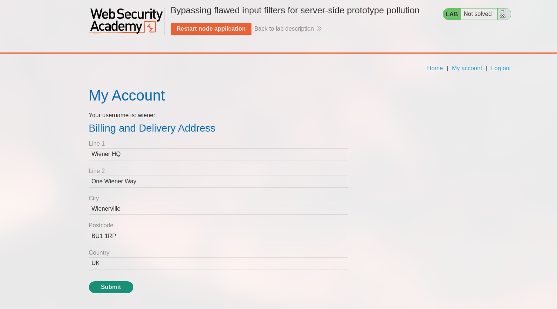Click the double chevron beside lab description
Screen dimensions: 557x309
(x=320, y=29)
